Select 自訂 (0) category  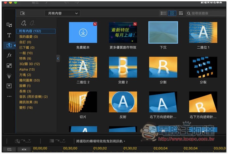coord(25,42)
